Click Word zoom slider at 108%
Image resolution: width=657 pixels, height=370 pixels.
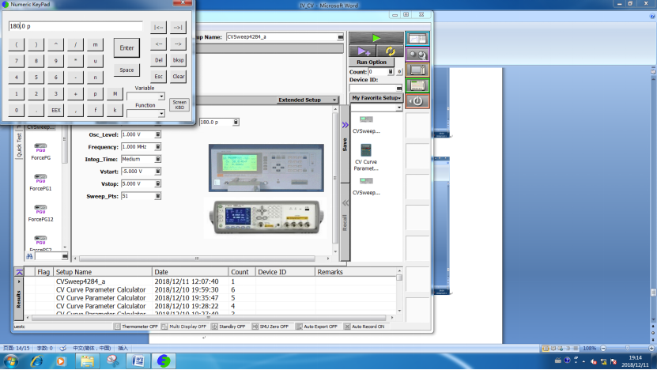click(627, 348)
